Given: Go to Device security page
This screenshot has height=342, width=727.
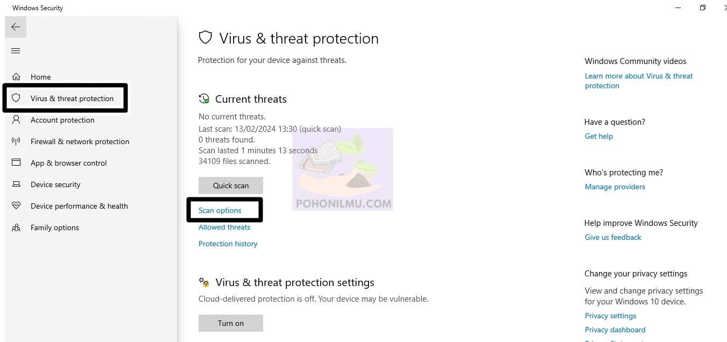Looking at the screenshot, I should pos(55,184).
